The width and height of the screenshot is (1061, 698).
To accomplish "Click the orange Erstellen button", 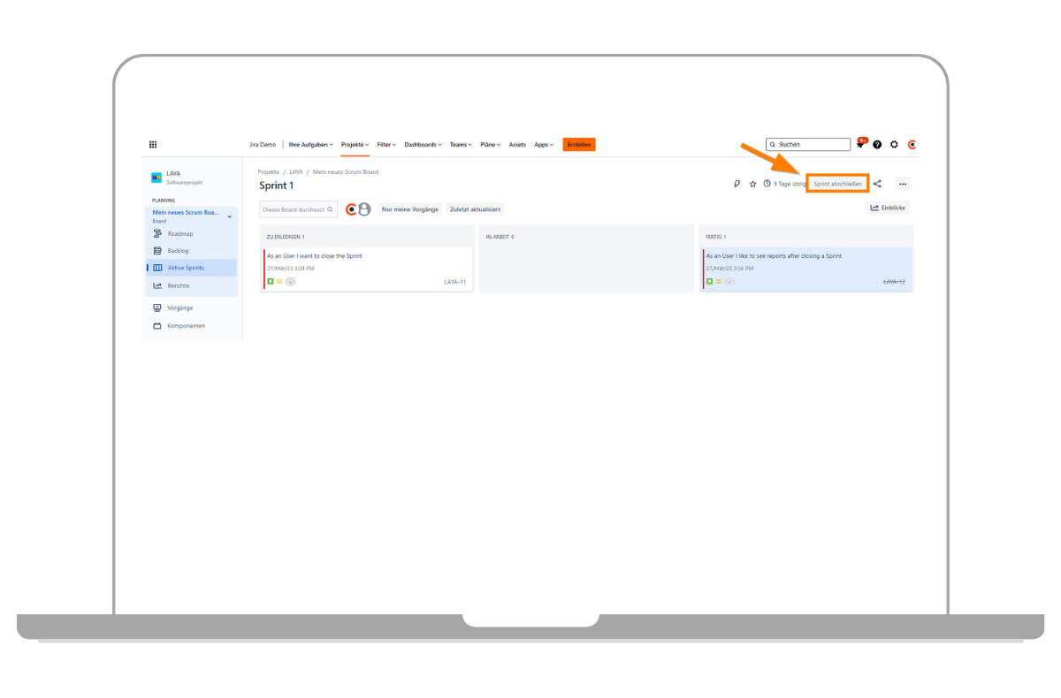I will [579, 145].
